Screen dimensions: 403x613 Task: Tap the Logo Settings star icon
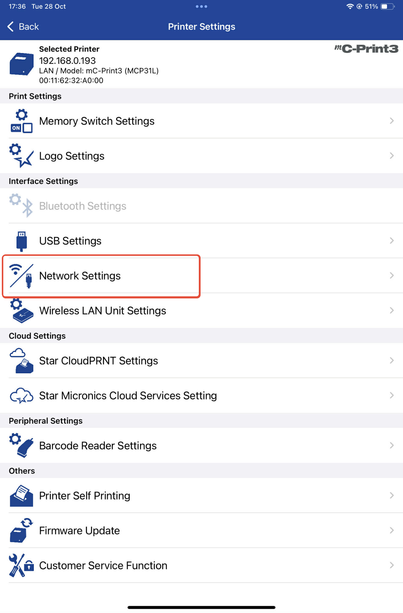(x=21, y=156)
